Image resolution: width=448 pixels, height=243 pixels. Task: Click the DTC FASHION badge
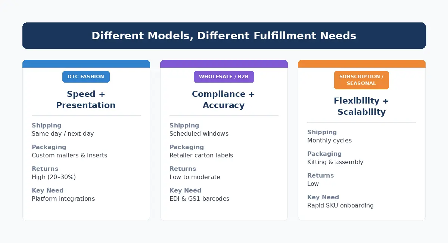tap(86, 77)
